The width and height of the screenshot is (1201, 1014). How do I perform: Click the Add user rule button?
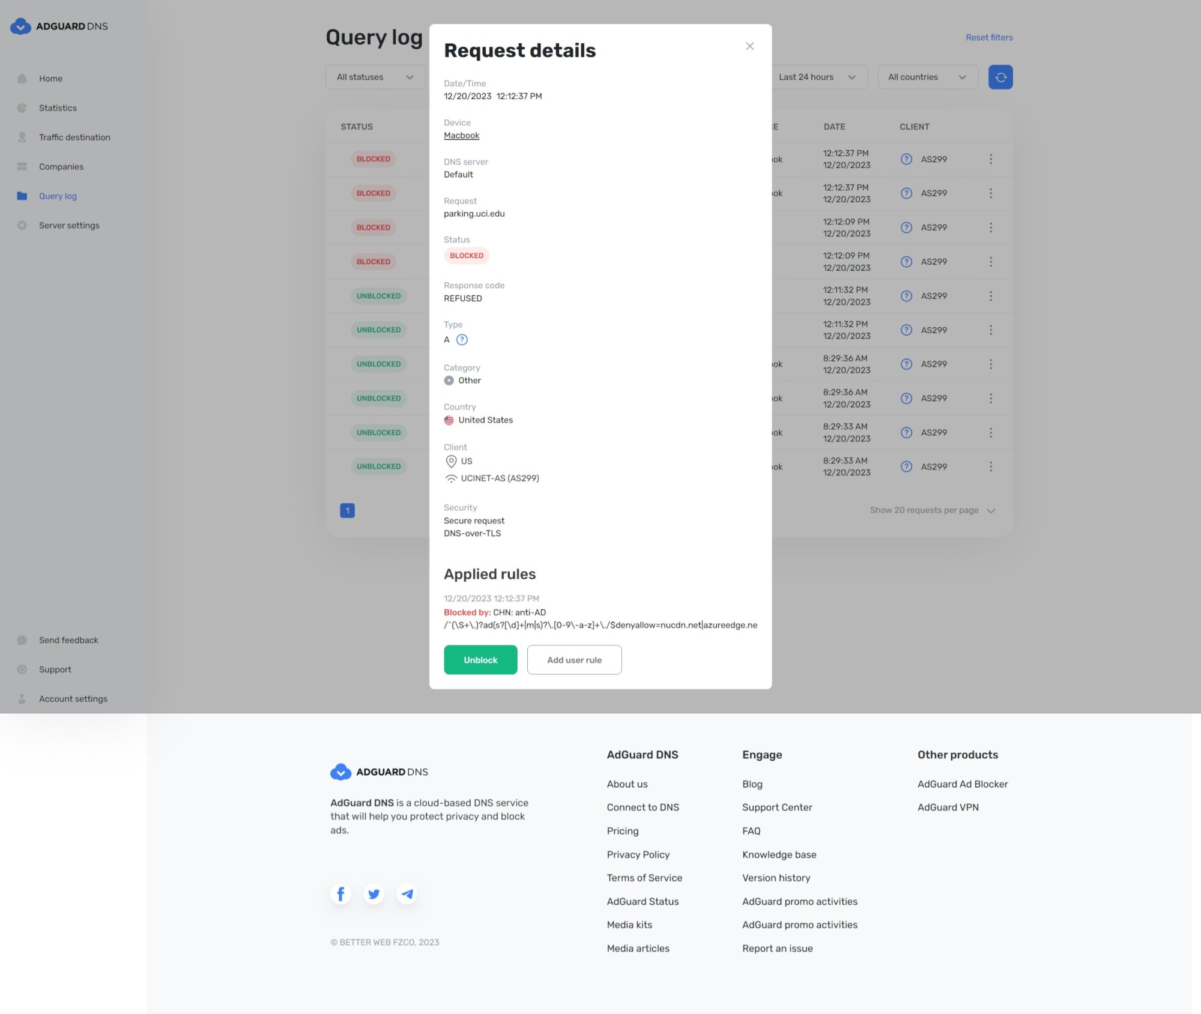click(573, 660)
